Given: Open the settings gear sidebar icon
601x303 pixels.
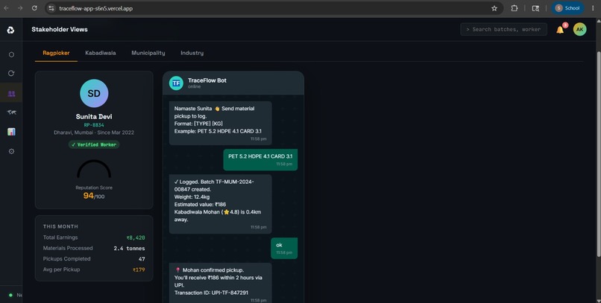Looking at the screenshot, I should pyautogui.click(x=11, y=152).
